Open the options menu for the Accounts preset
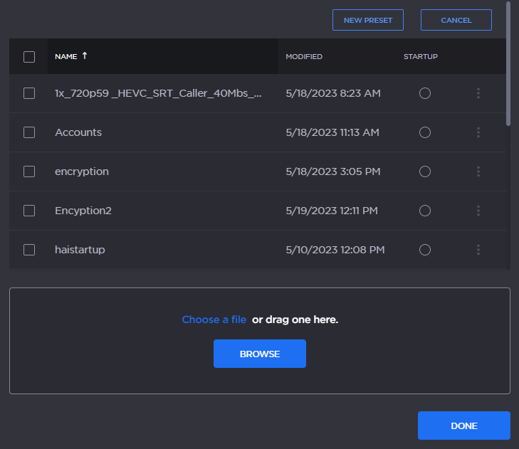 (x=478, y=132)
